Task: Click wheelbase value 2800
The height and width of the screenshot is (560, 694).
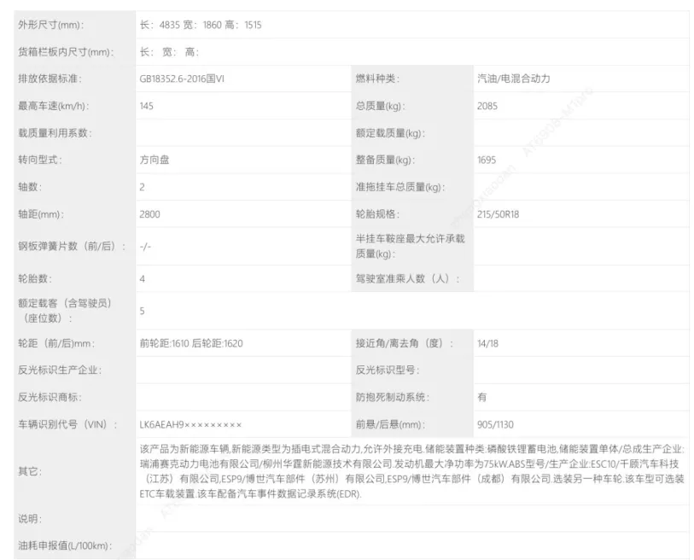Action: [149, 214]
